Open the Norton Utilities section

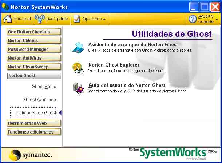(x=34, y=41)
